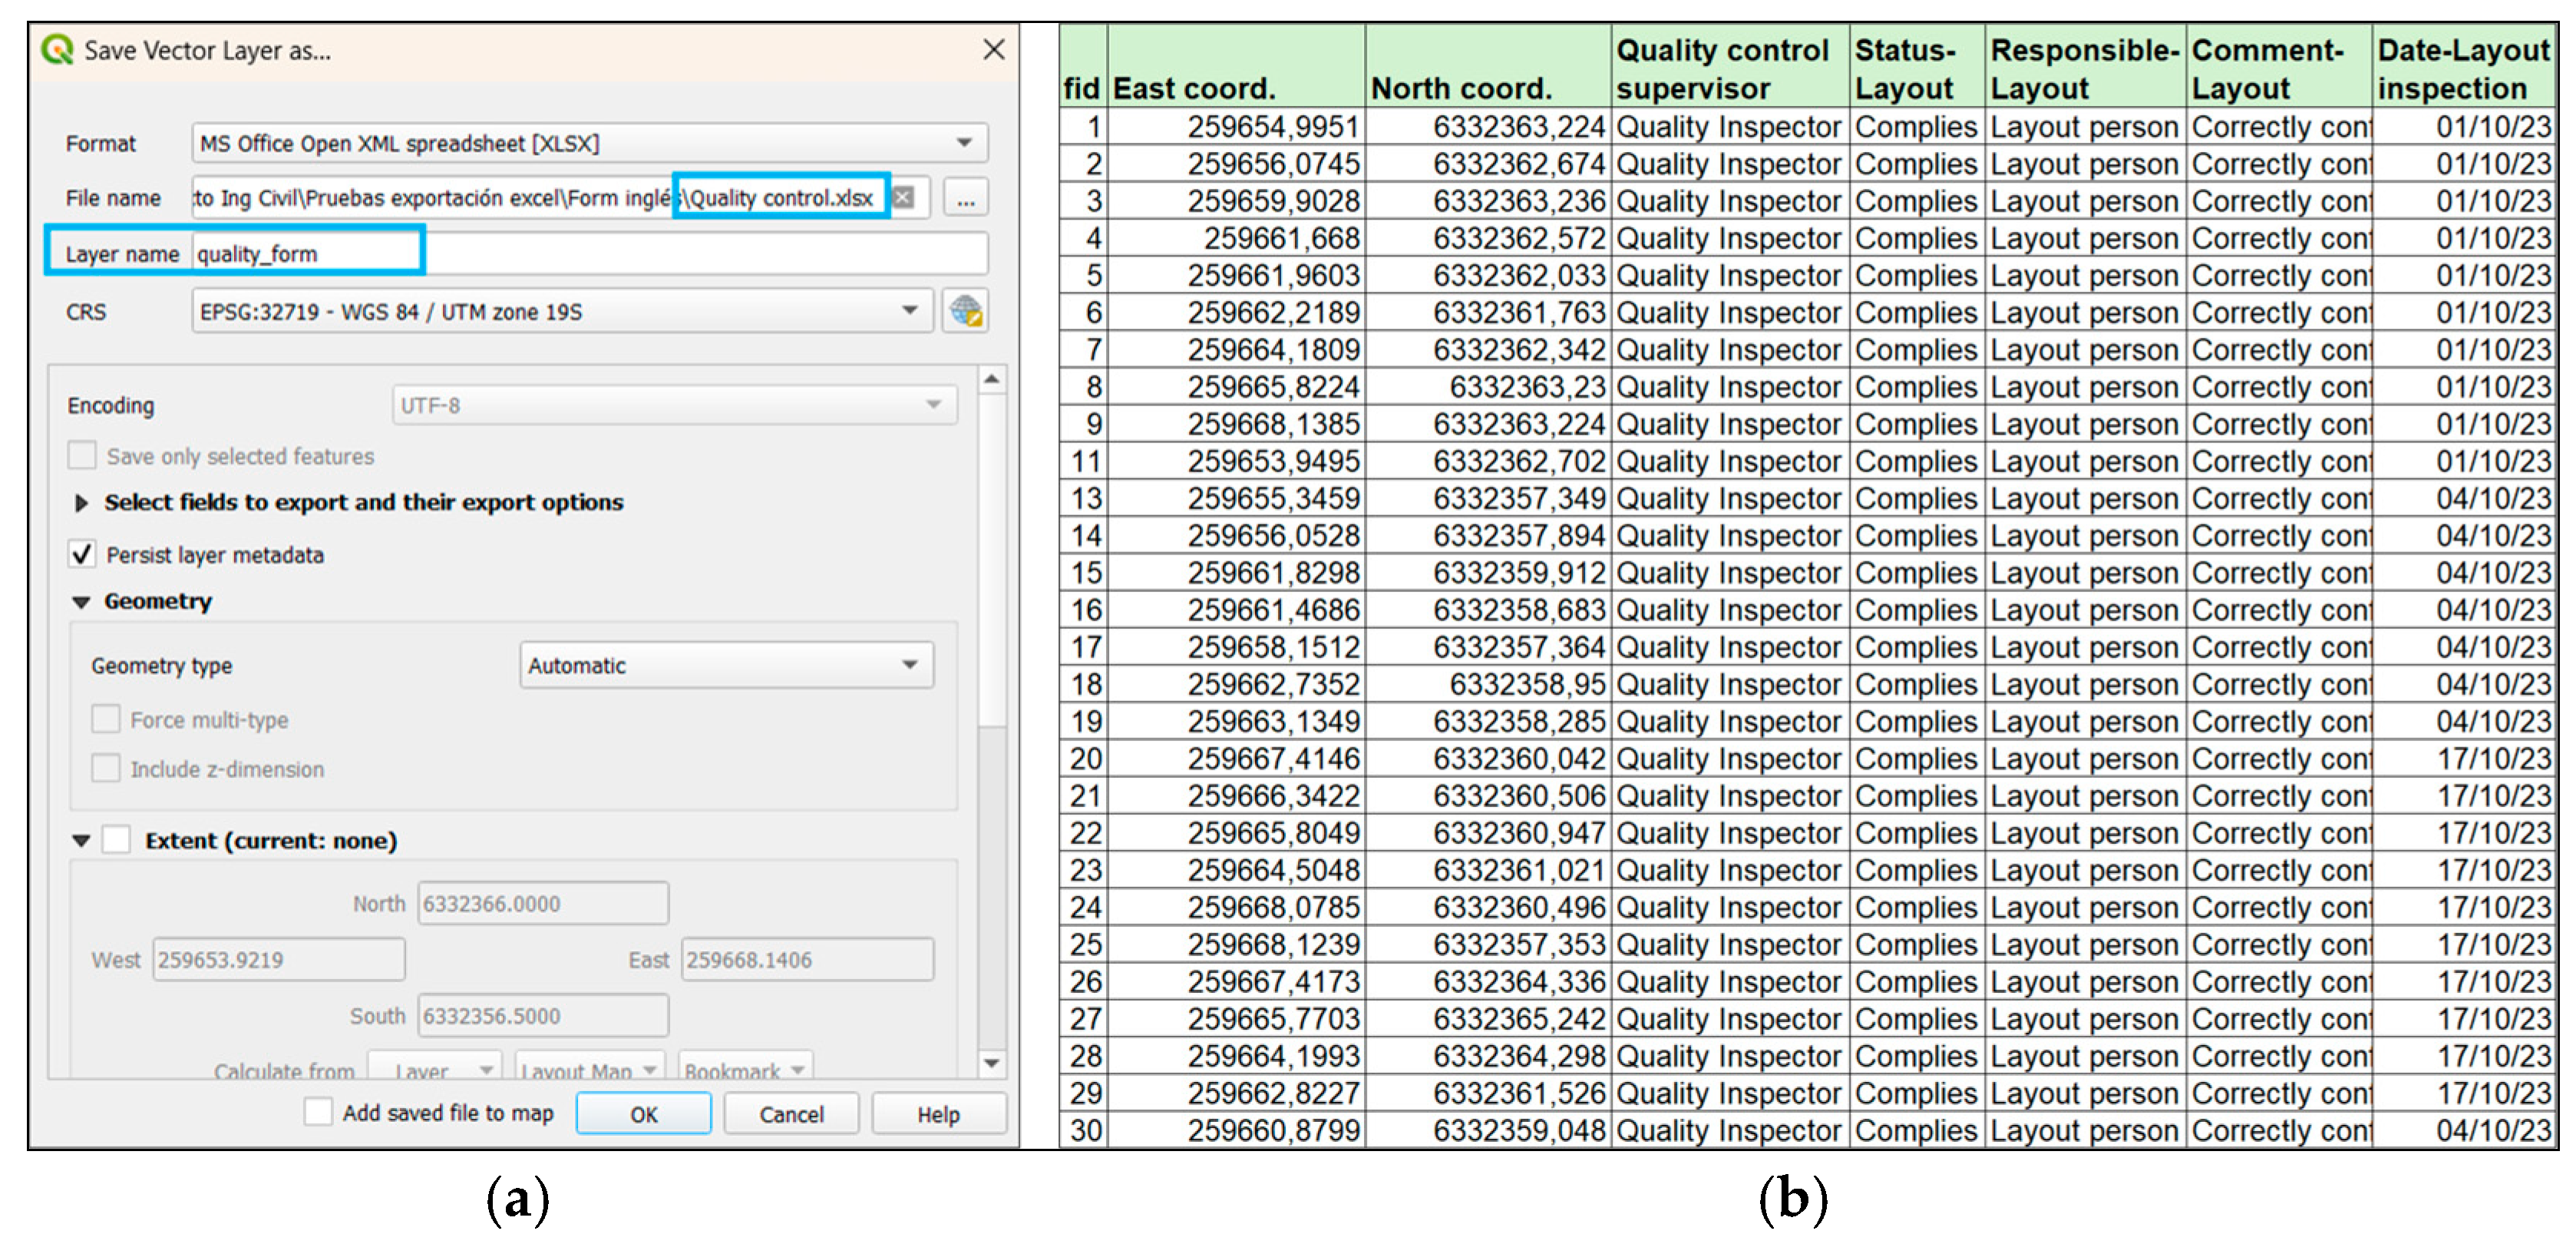2576x1244 pixels.
Task: Uncheck Persist layer metadata
Action: pos(83,554)
